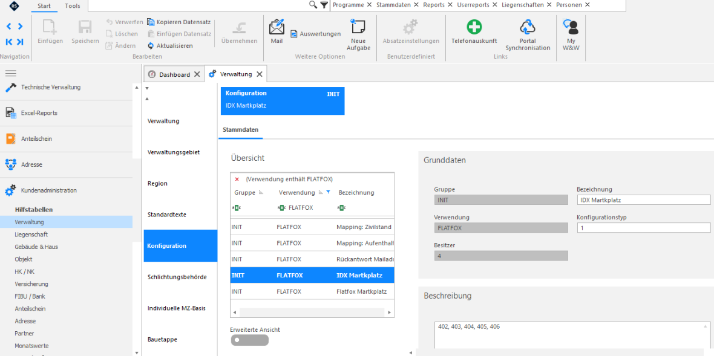Remove the Programme filter tag
Viewport: 714px width, 356px height.
(x=369, y=5)
